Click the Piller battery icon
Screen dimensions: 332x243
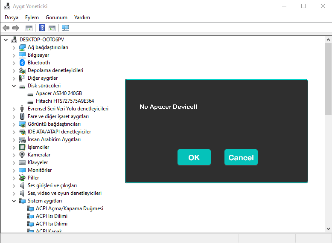[x=22, y=178]
